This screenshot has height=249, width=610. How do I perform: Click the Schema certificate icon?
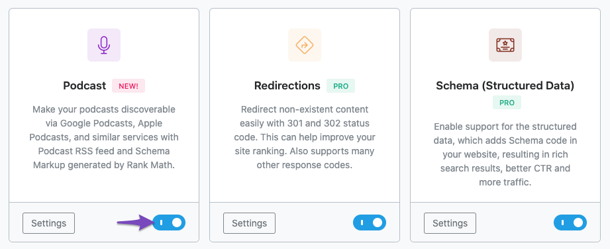tap(505, 45)
